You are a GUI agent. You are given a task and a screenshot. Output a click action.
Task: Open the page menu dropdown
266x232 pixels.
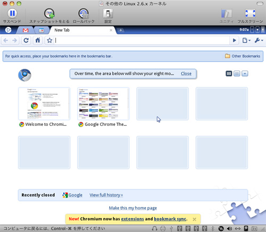point(246,40)
